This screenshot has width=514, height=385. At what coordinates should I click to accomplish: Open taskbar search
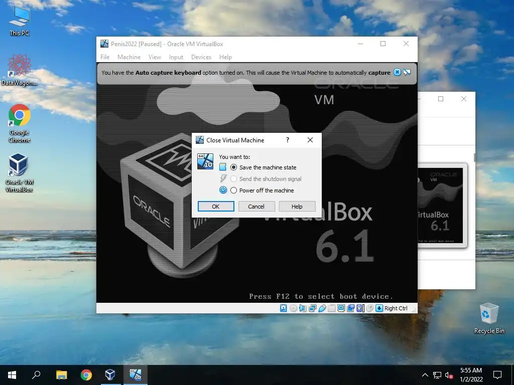[x=36, y=375]
